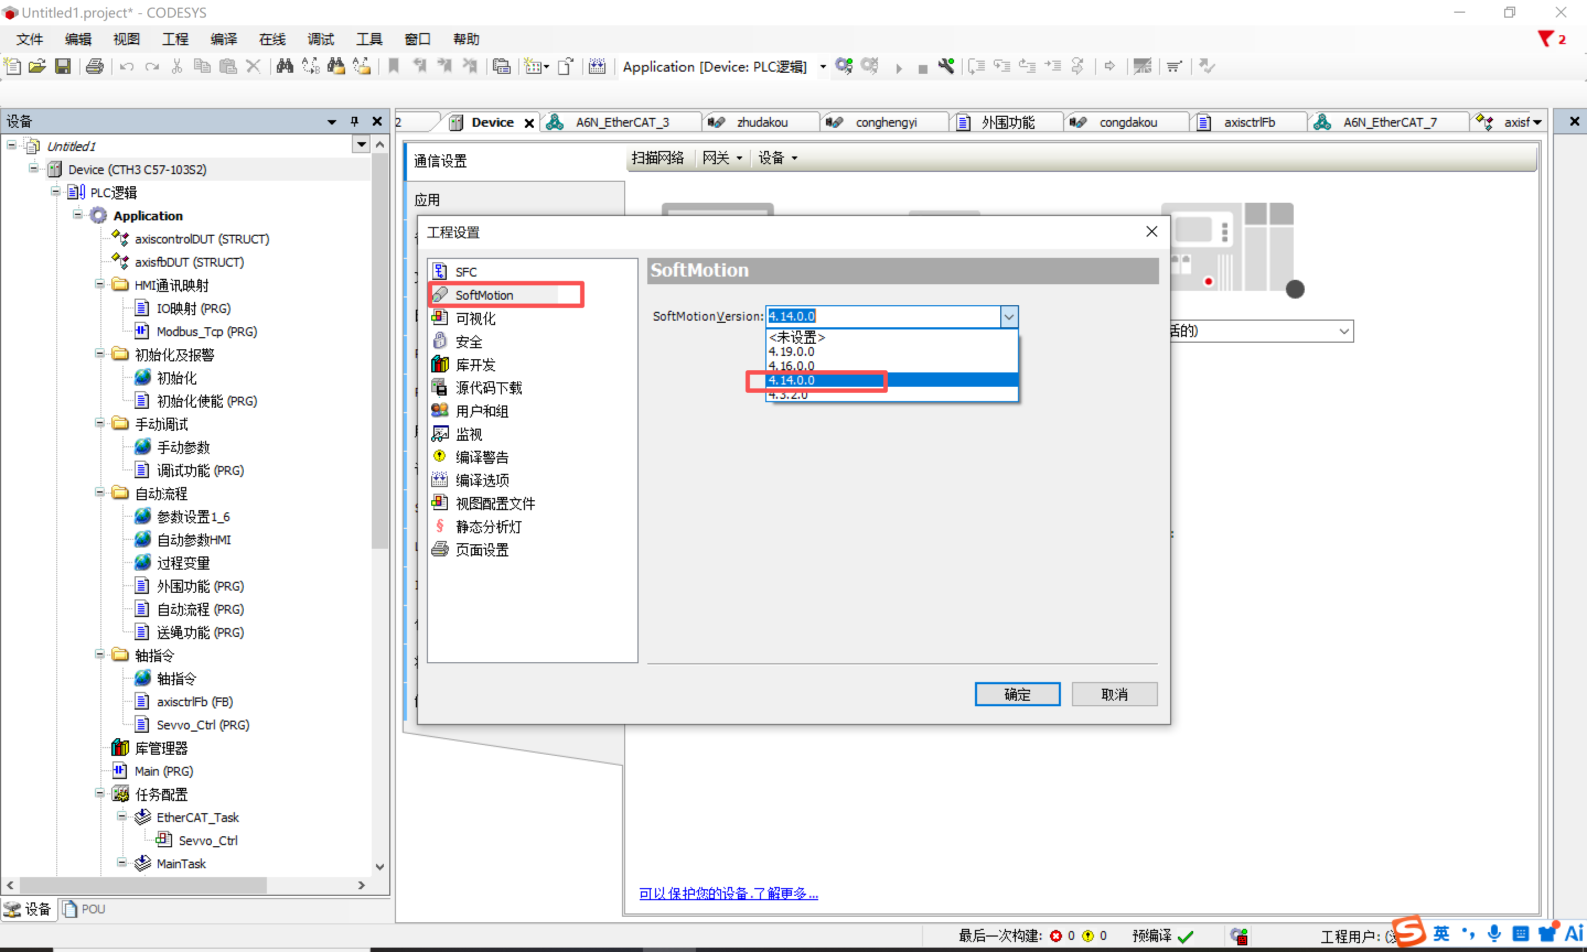This screenshot has height=952, width=1587.
Task: Open Sevvo_Ctrl (PRG) in device tree
Action: click(x=202, y=725)
